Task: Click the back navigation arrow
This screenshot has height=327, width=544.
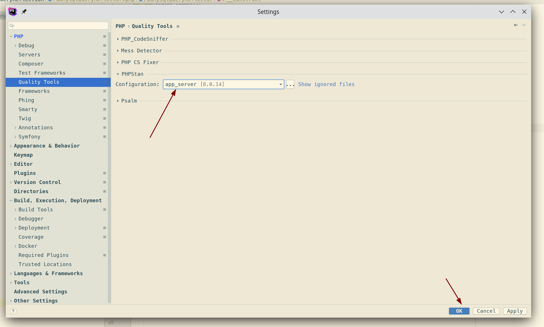Action: coord(516,25)
